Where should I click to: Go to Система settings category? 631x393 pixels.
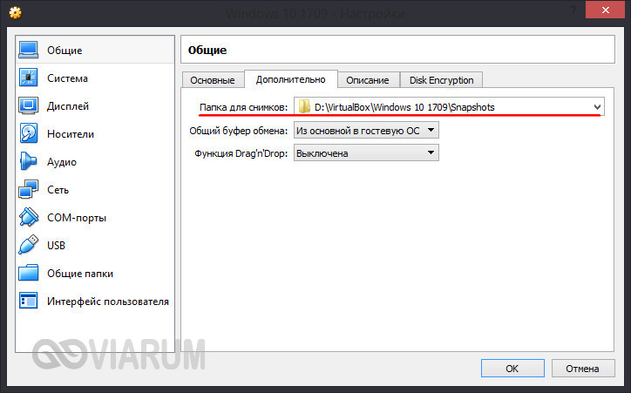[95, 78]
